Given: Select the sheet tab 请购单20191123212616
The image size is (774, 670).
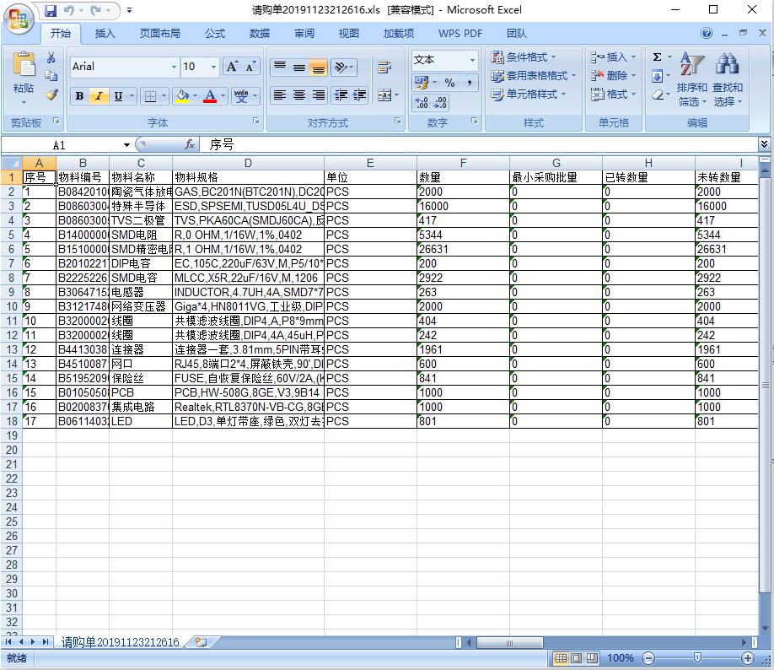Looking at the screenshot, I should (x=121, y=642).
